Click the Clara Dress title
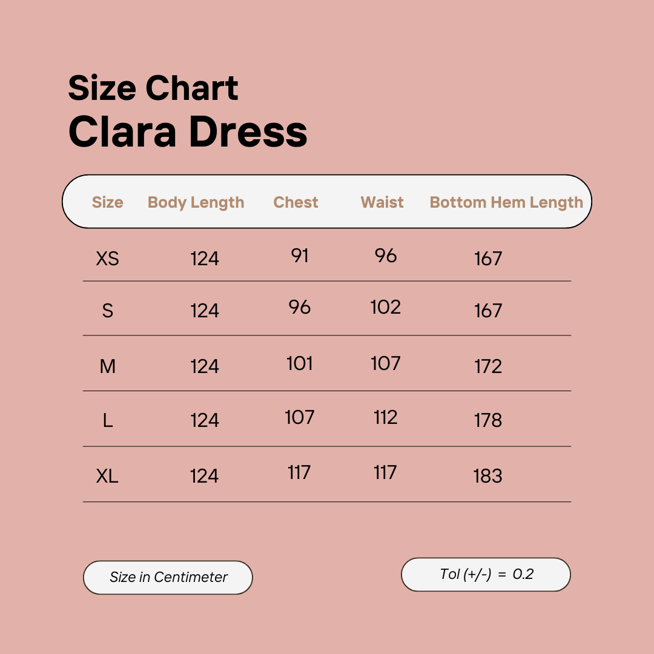This screenshot has height=654, width=654. (x=188, y=131)
